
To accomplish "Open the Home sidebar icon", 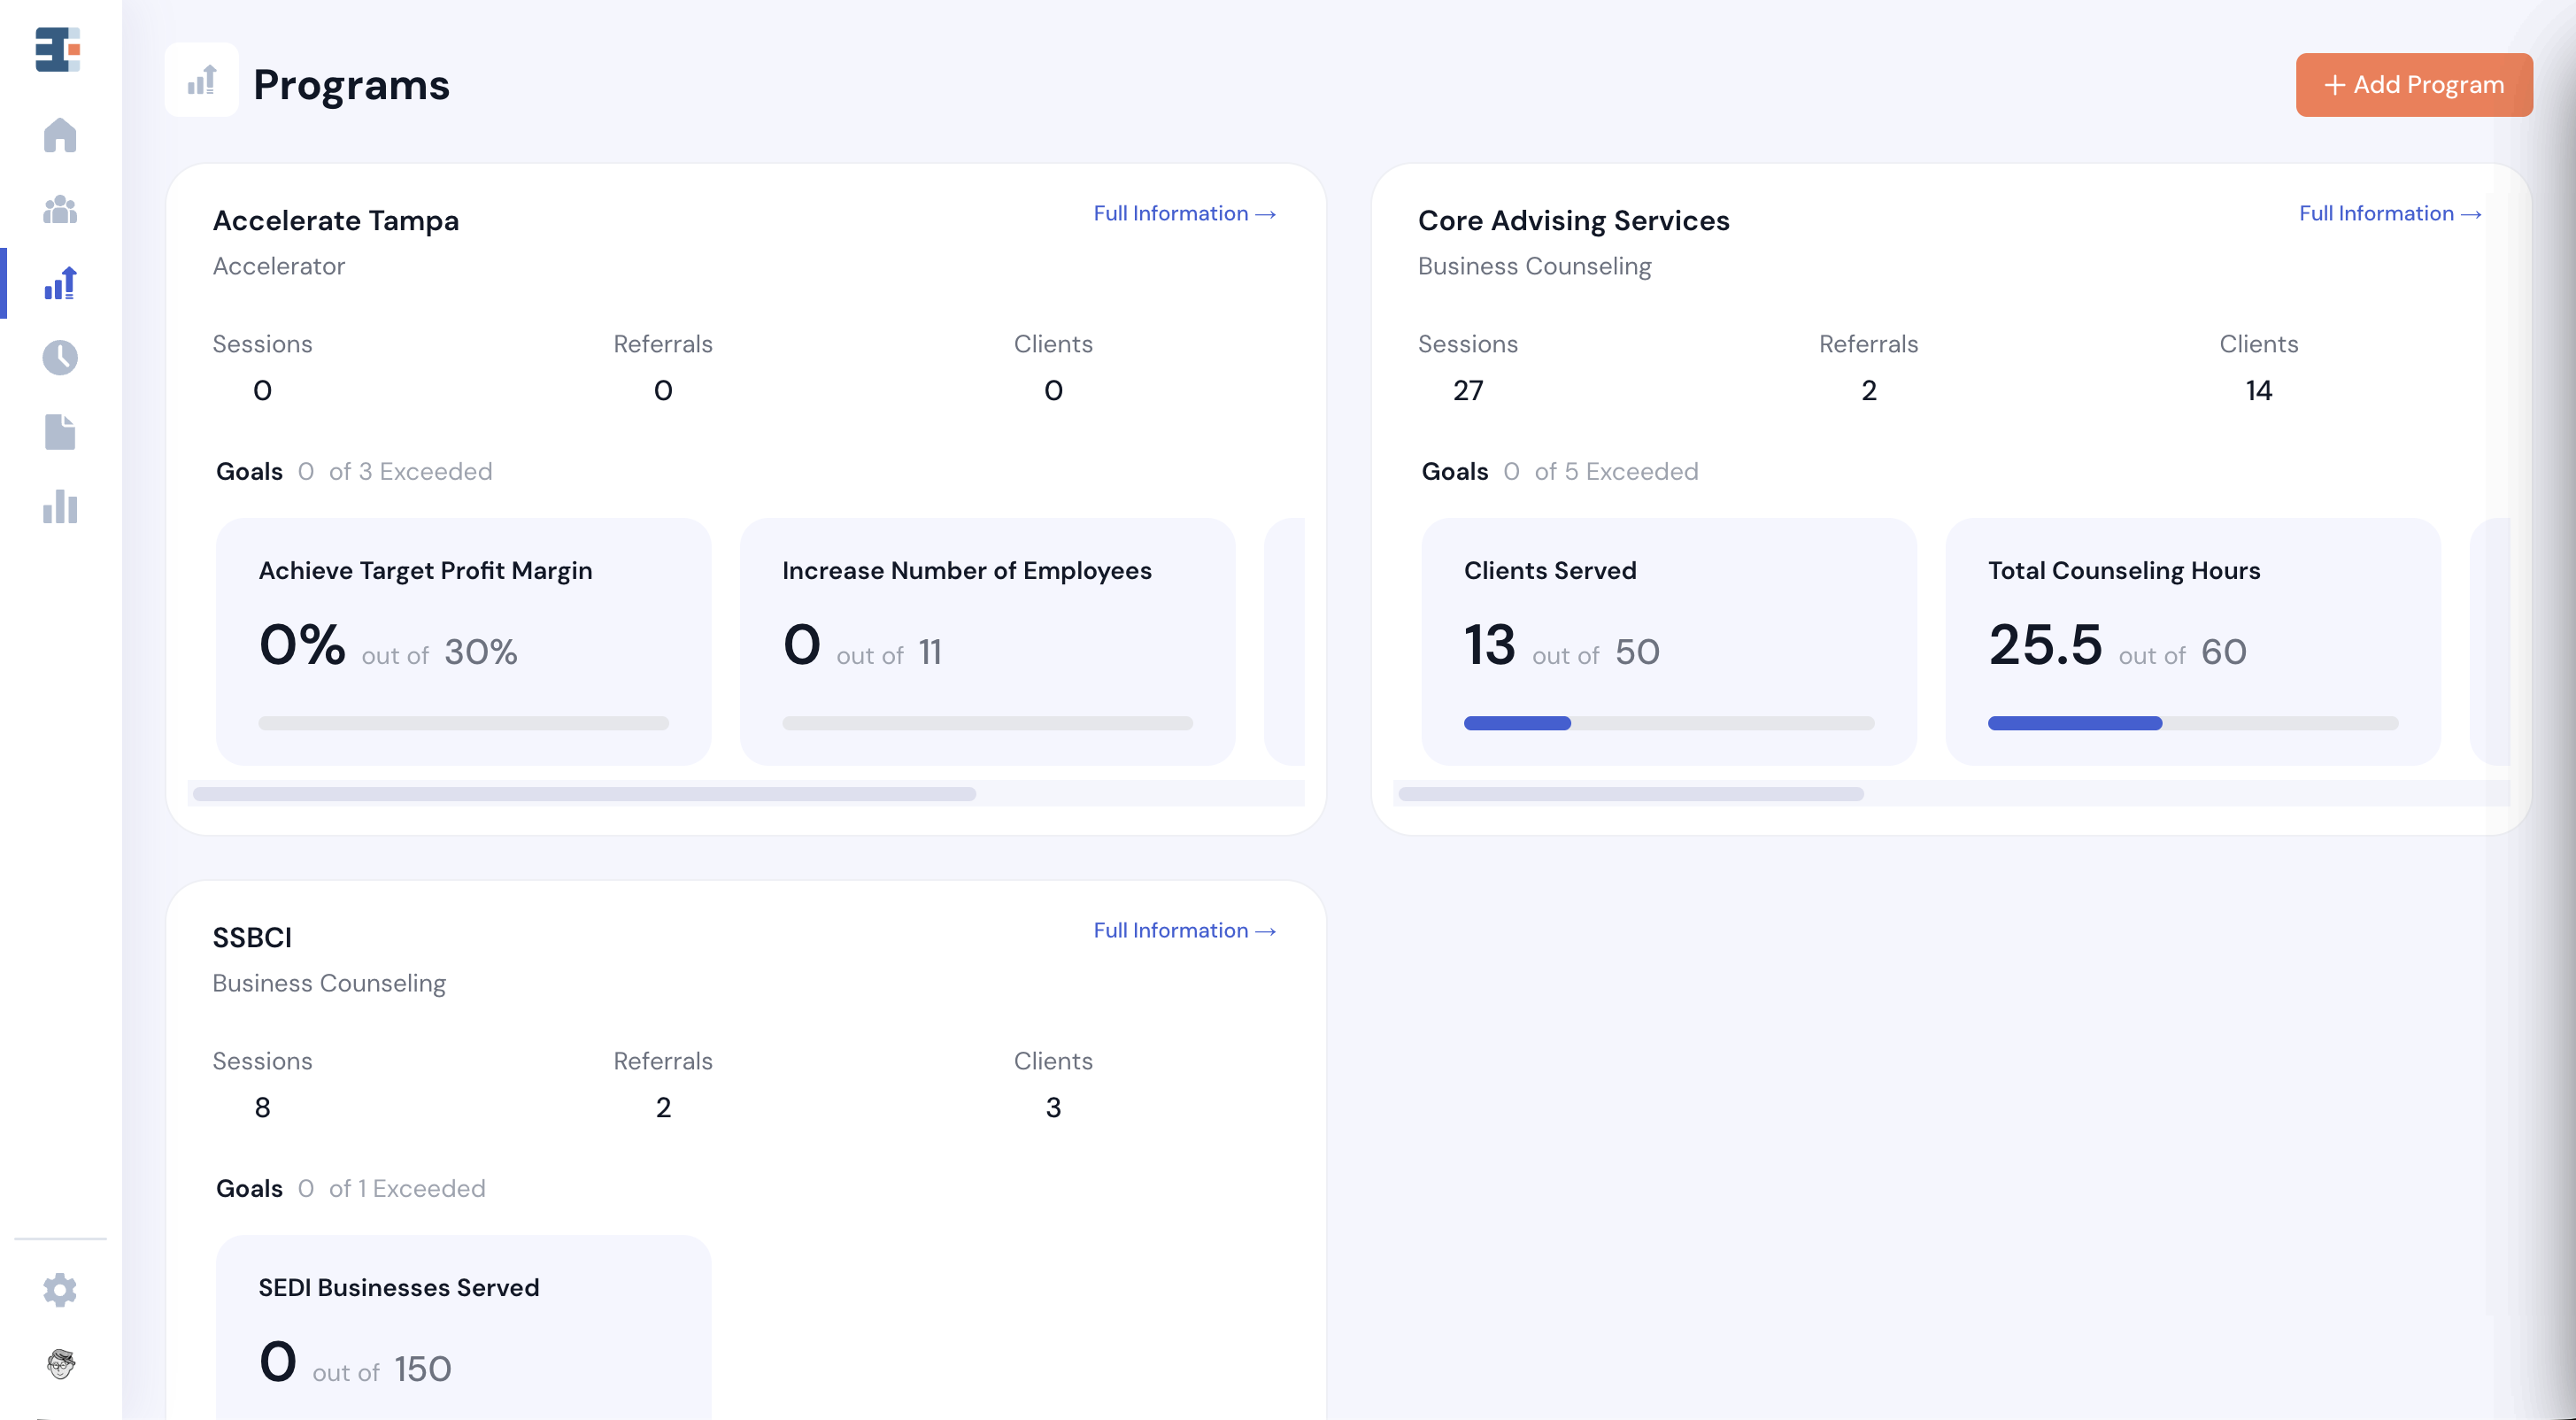I will 60,135.
